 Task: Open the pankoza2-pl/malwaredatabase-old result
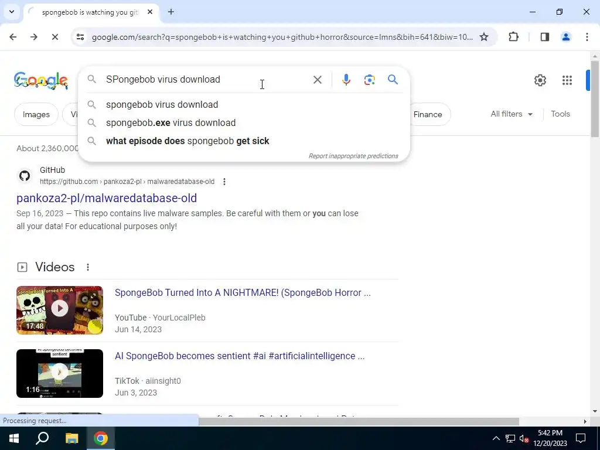tap(107, 198)
